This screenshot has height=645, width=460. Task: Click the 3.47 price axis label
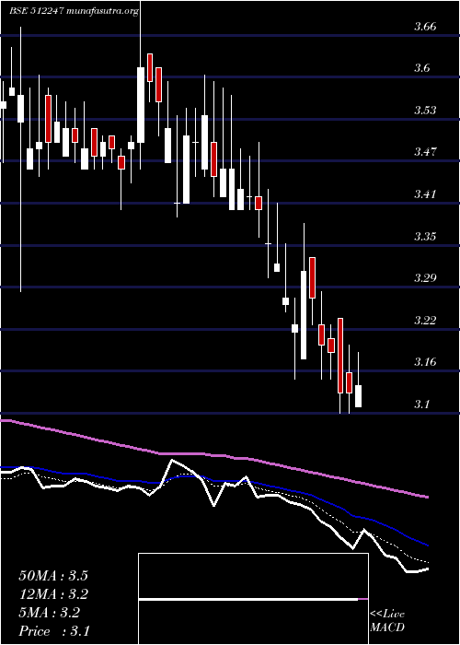click(425, 152)
